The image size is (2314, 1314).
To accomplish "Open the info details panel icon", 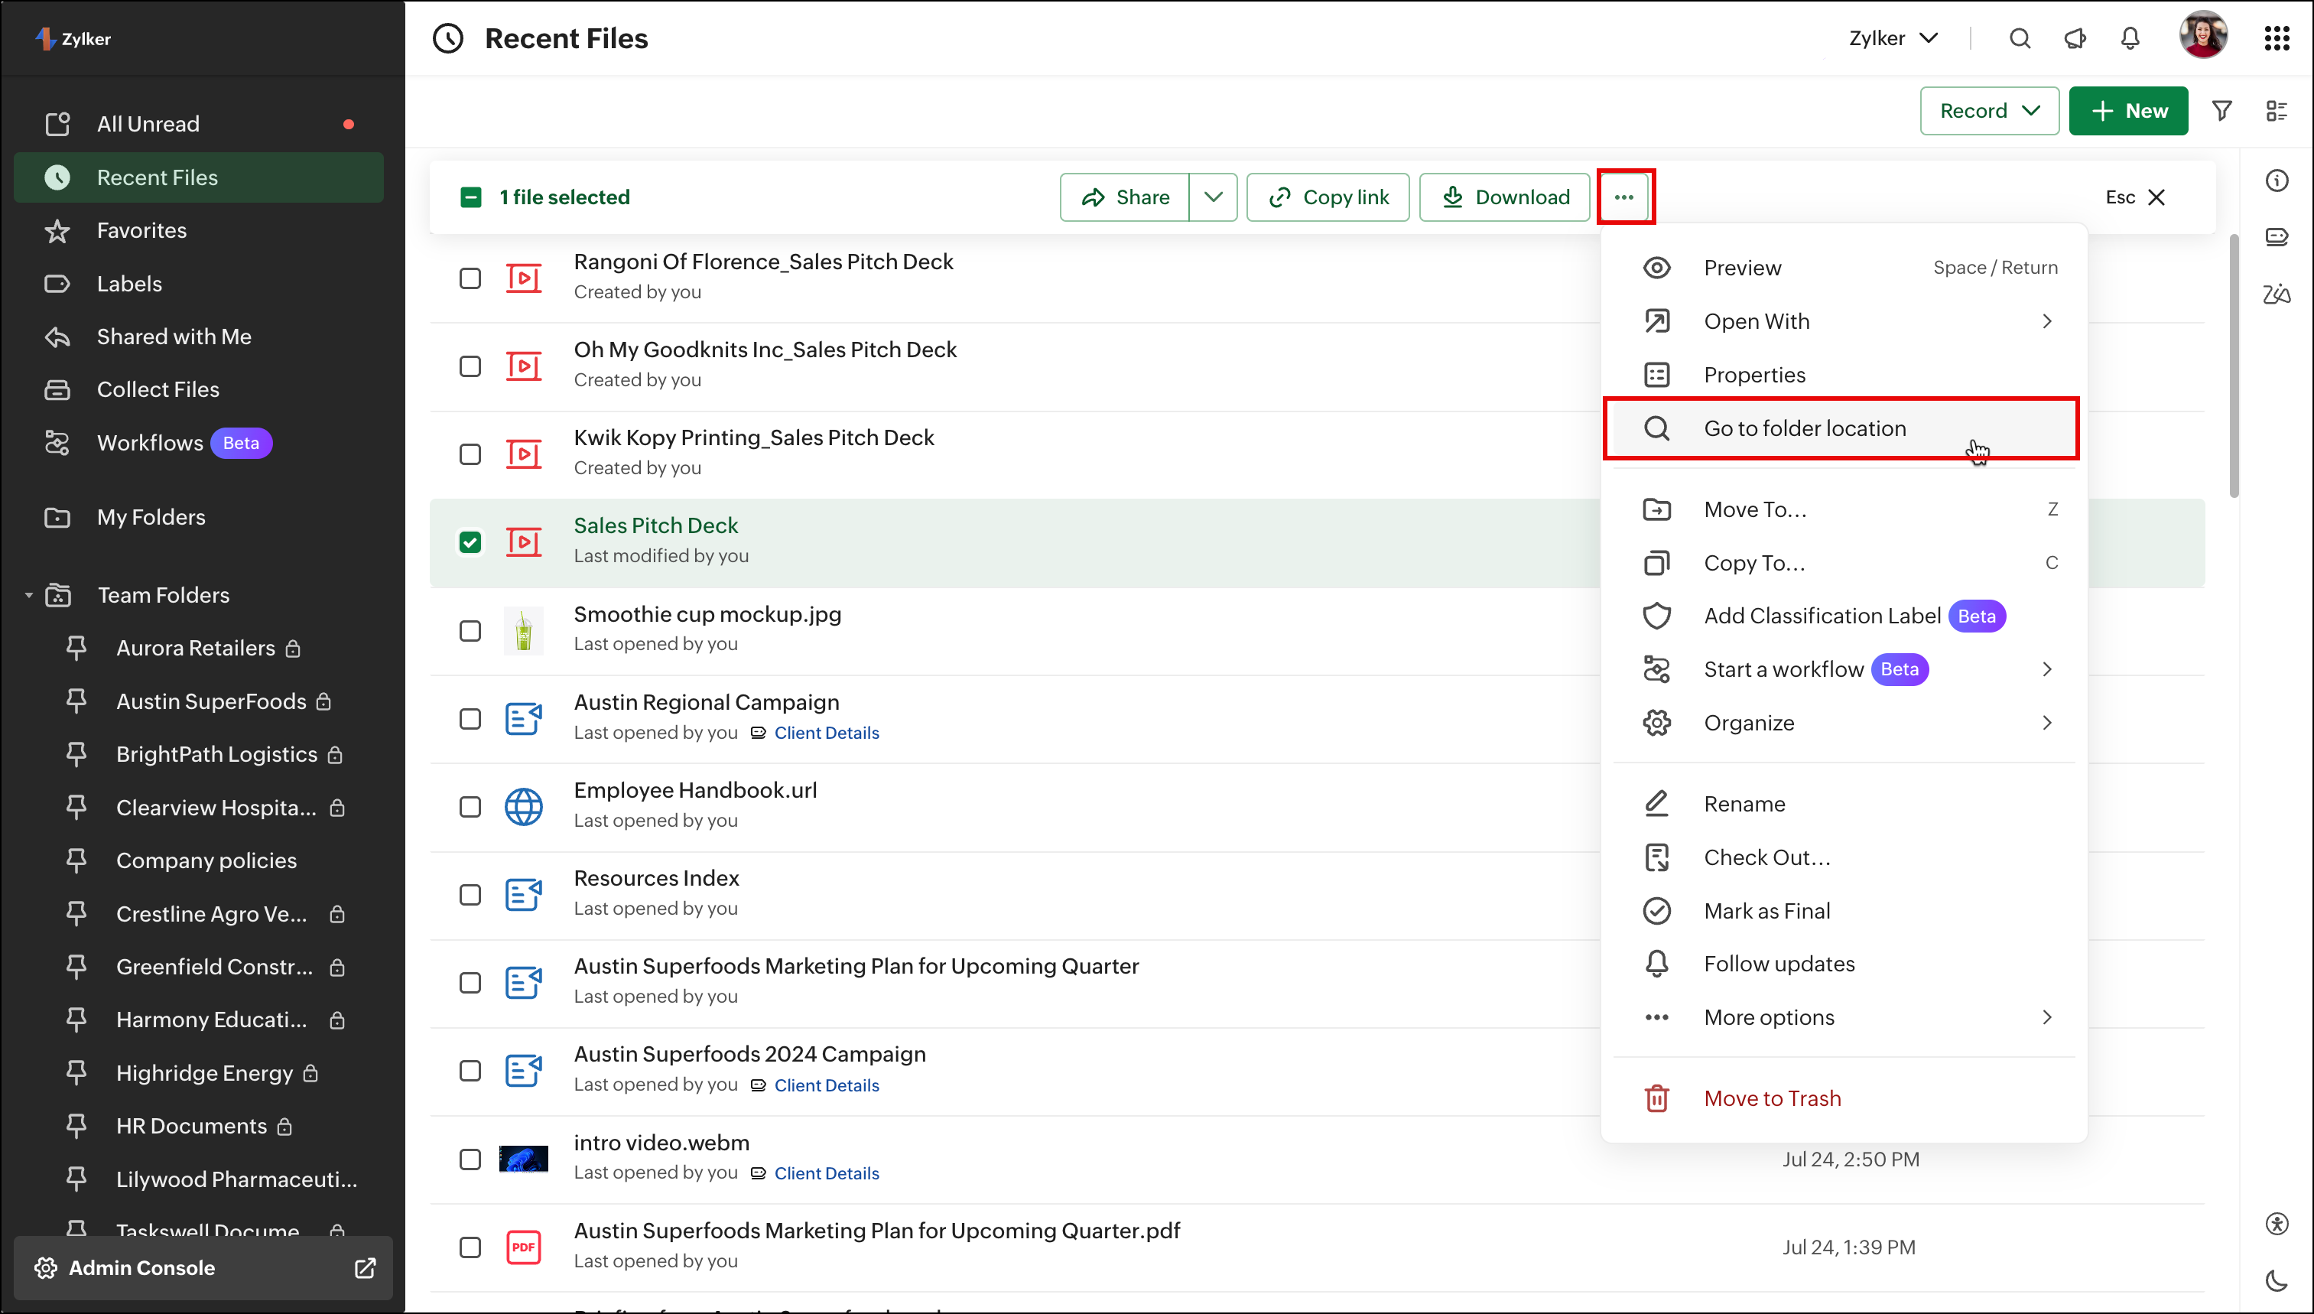I will coord(2277,181).
